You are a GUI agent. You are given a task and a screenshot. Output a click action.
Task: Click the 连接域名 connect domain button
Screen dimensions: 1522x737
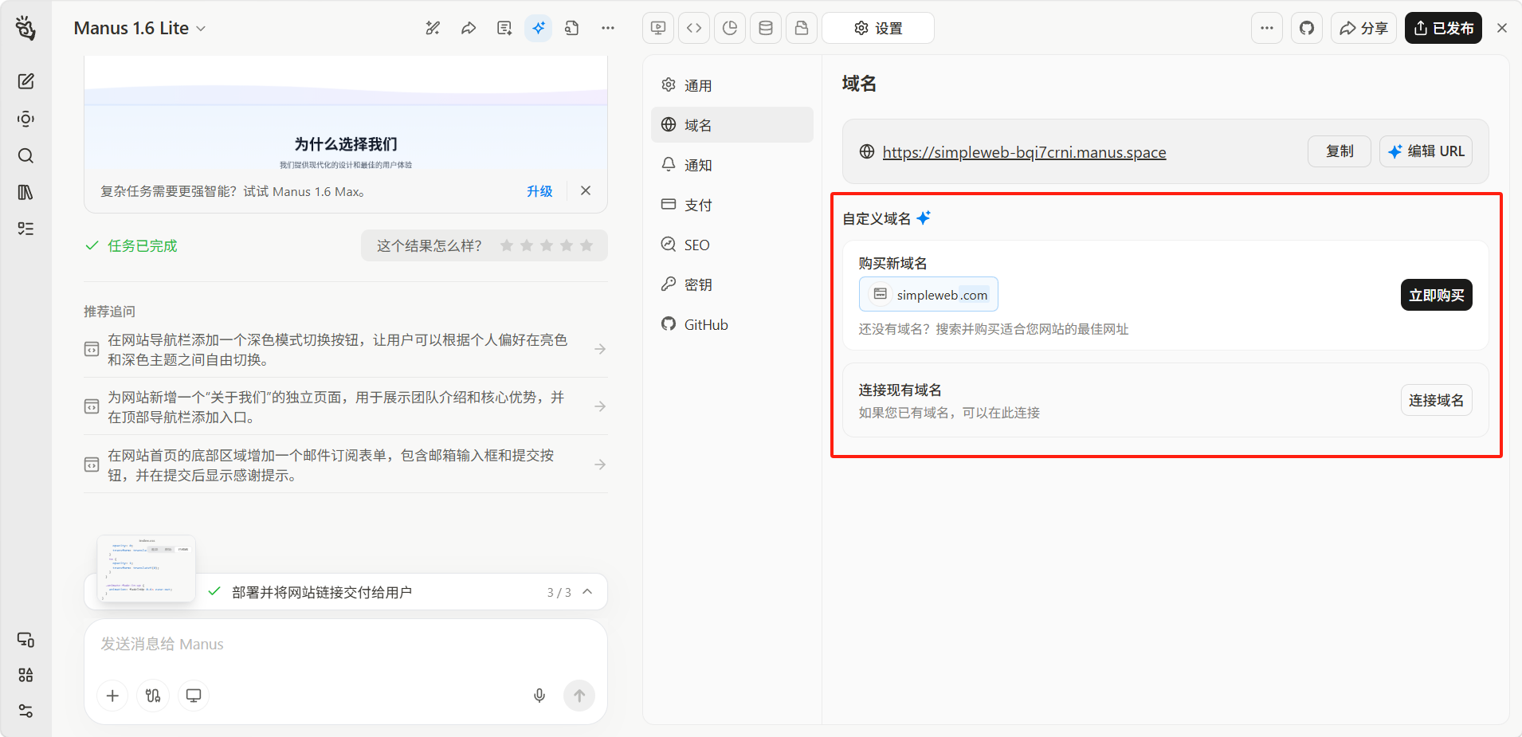[x=1436, y=400]
